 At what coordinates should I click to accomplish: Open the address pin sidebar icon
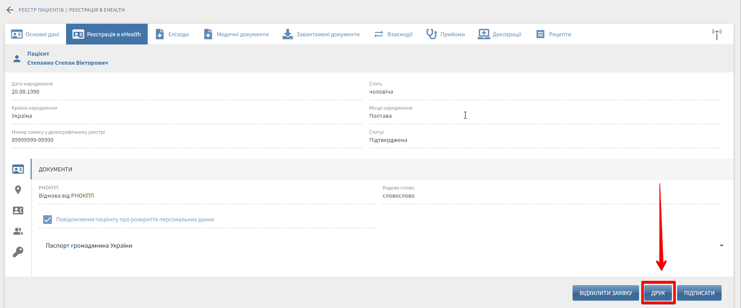[x=18, y=190]
